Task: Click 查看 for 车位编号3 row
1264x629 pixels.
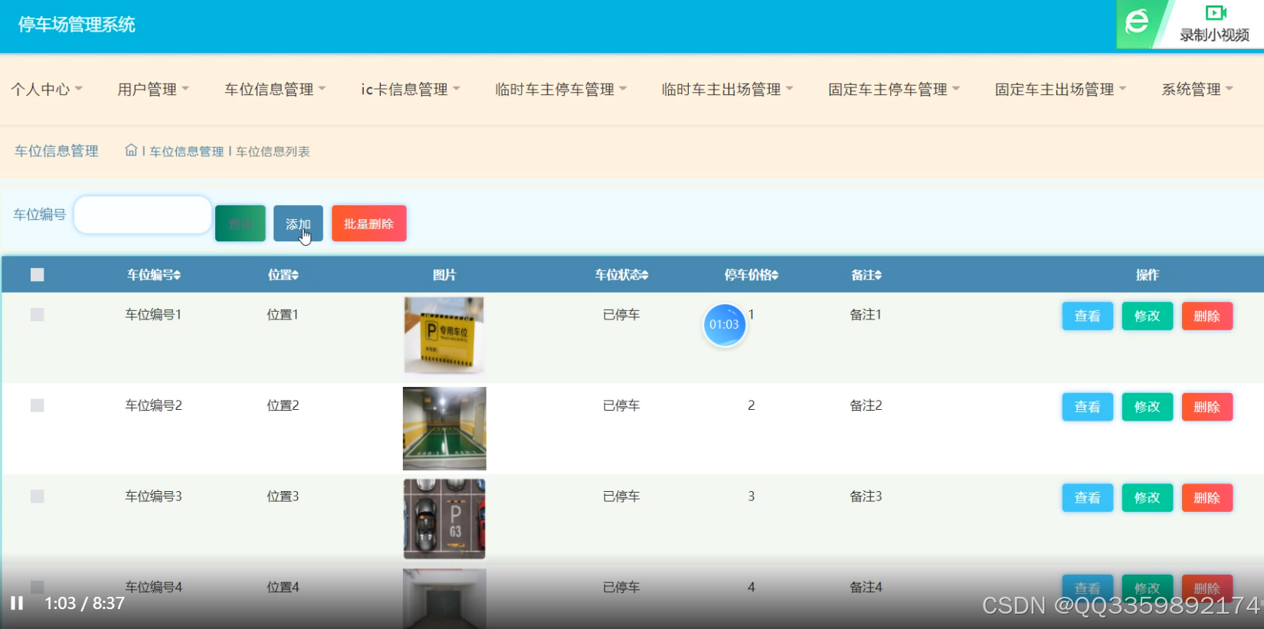Action: [x=1087, y=498]
